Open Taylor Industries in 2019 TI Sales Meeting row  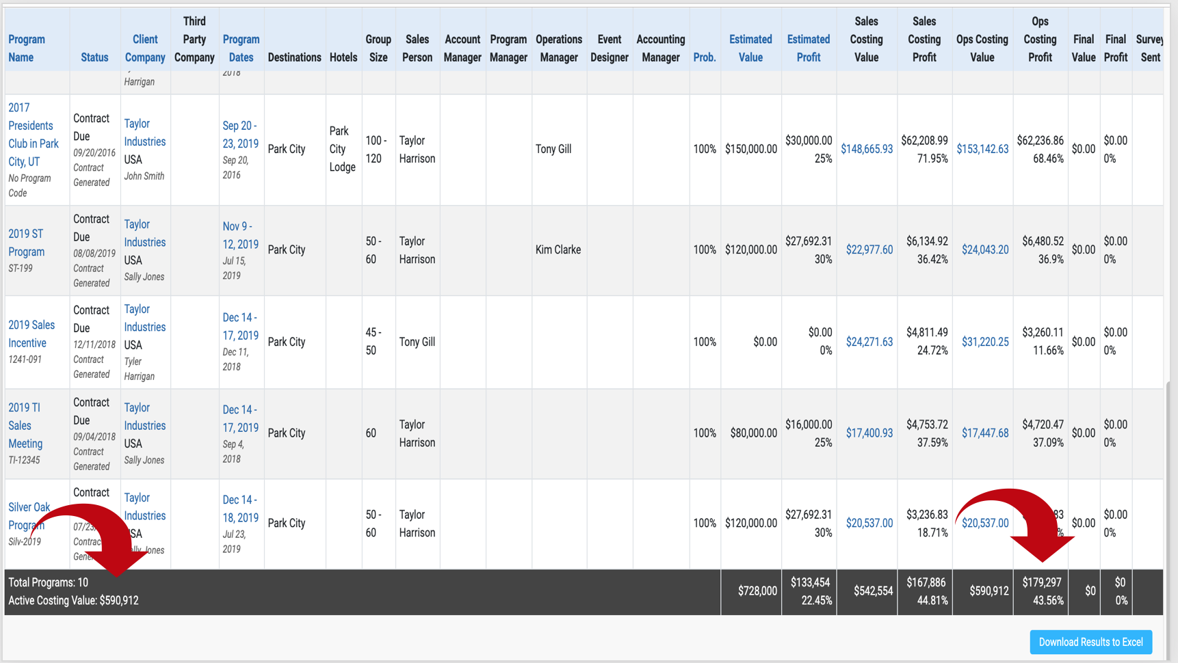(x=145, y=416)
